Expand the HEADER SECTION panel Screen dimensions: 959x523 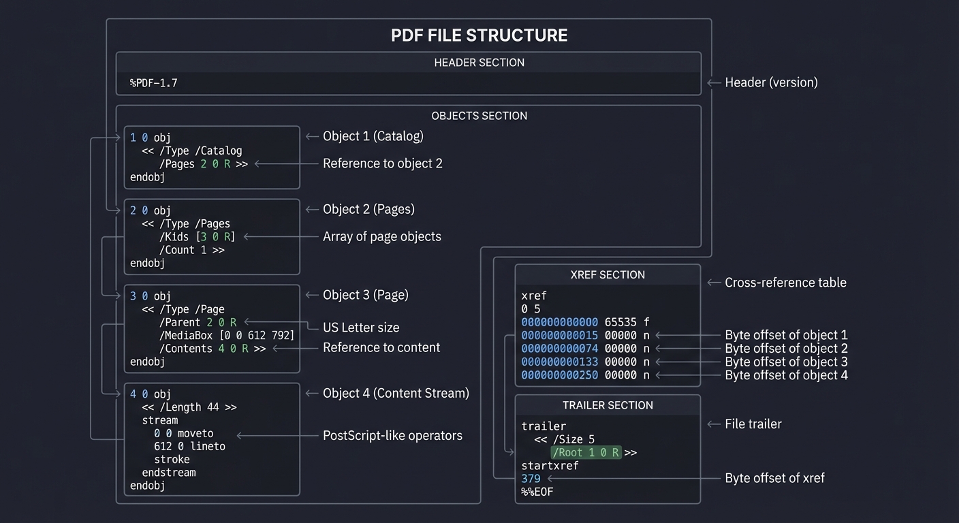(x=479, y=62)
